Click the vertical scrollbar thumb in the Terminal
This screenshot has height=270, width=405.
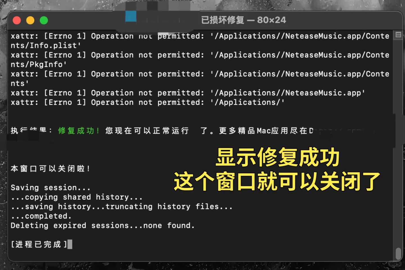[x=398, y=253]
